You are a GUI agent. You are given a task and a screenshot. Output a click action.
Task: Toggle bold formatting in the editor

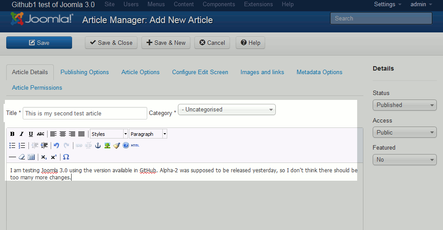coord(12,134)
